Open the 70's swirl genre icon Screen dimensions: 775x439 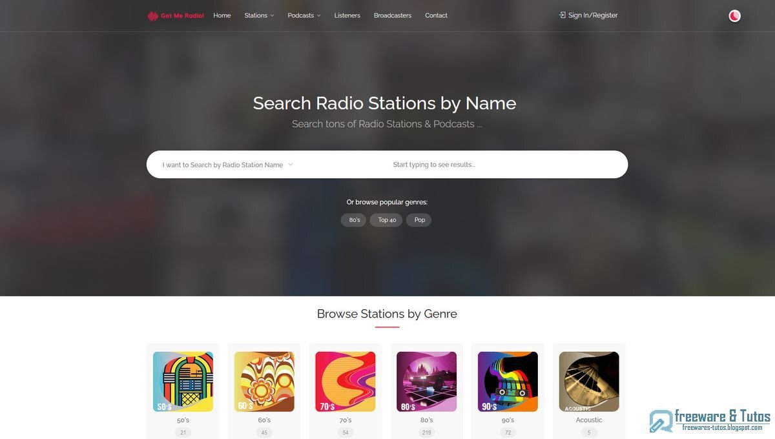coord(346,382)
